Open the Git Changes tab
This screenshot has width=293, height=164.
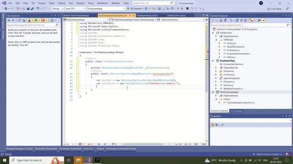point(236,111)
